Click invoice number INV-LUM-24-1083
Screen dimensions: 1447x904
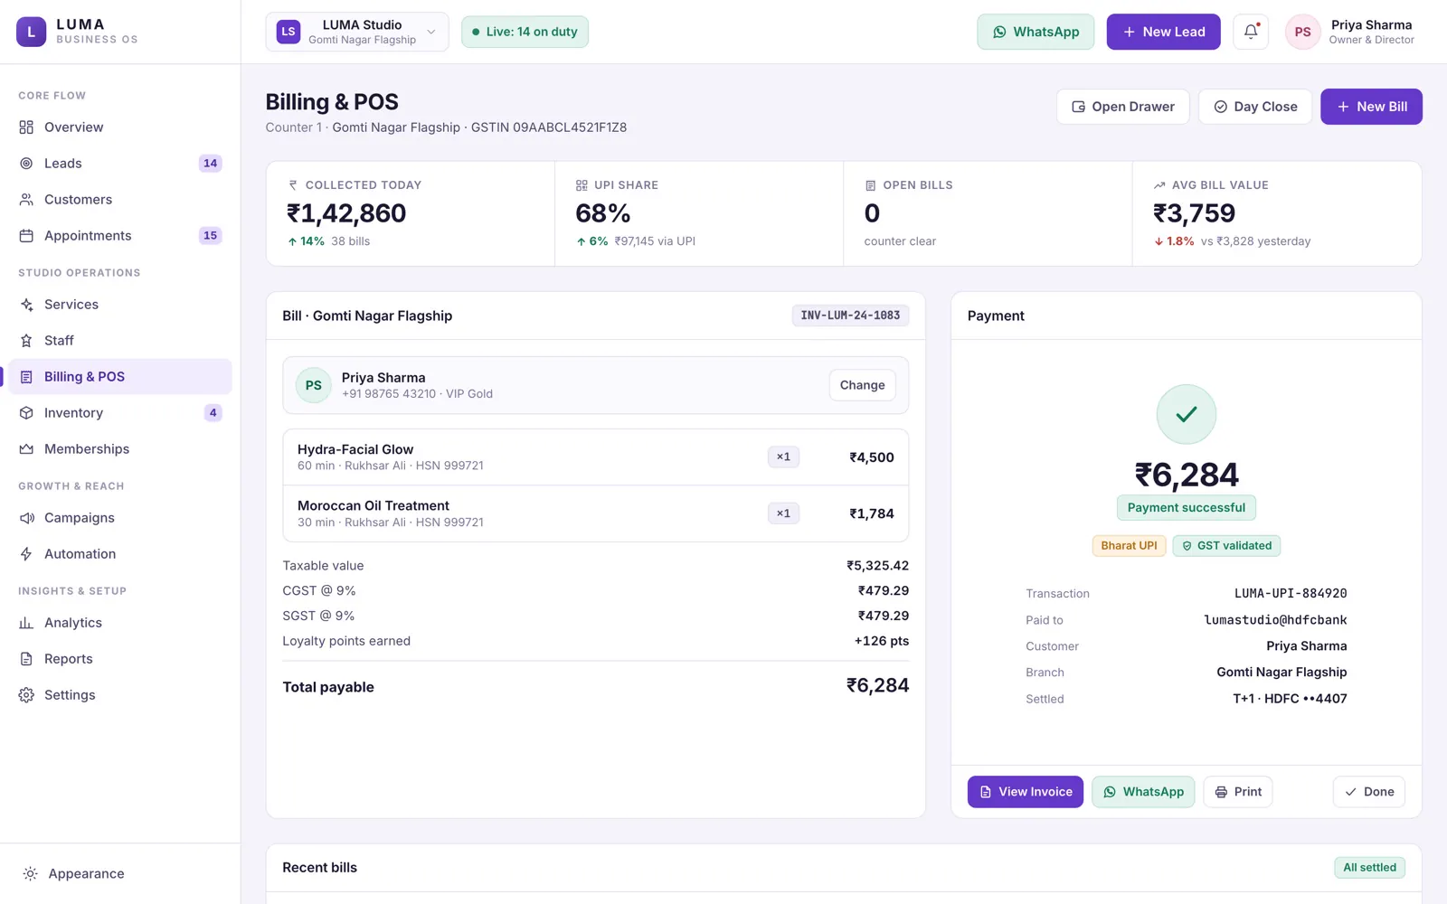(850, 315)
